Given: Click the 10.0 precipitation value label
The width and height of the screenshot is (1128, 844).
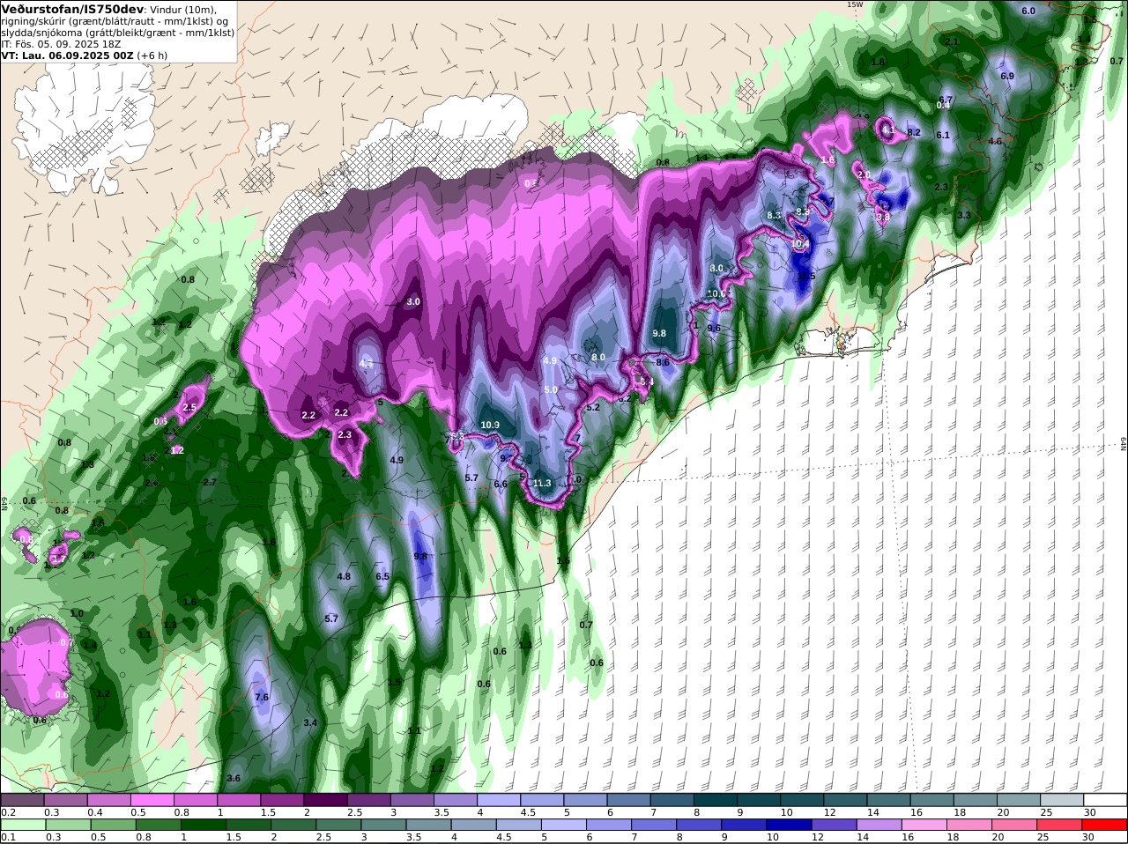Looking at the screenshot, I should (716, 293).
